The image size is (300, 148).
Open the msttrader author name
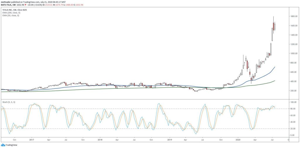(x=6, y=2)
